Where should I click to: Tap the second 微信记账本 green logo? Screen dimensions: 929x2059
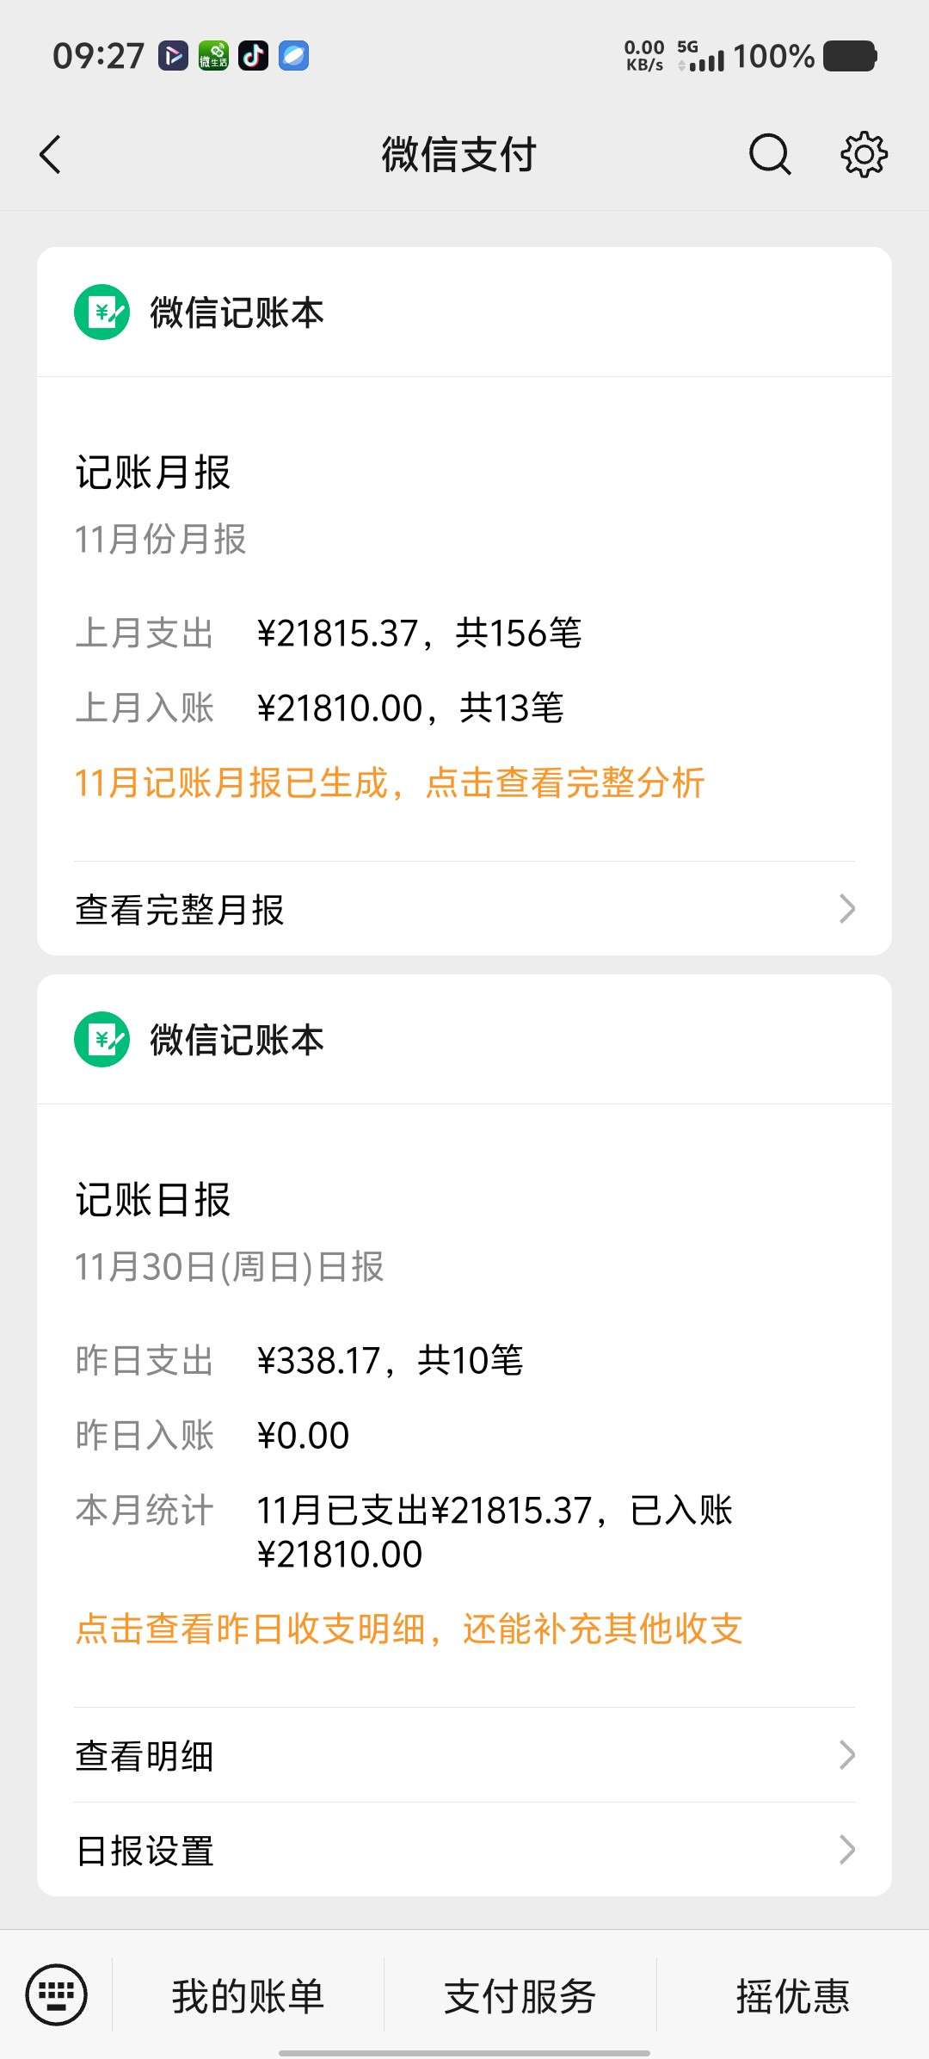point(102,1040)
